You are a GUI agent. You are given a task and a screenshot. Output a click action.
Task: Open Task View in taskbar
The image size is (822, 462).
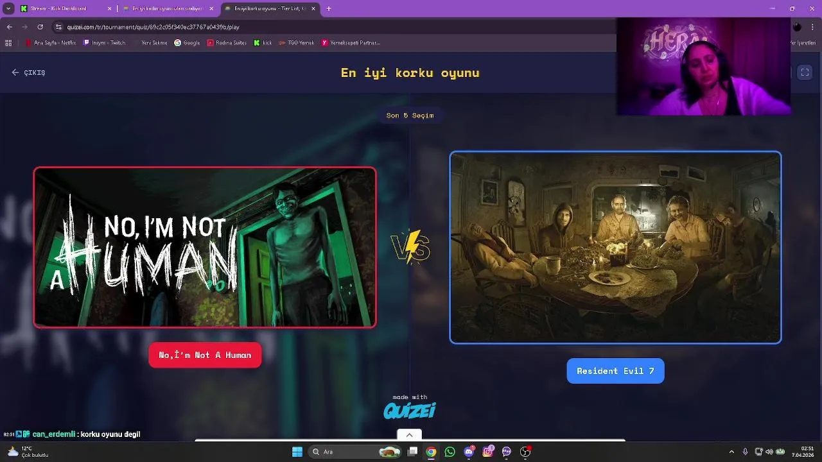[x=413, y=452]
